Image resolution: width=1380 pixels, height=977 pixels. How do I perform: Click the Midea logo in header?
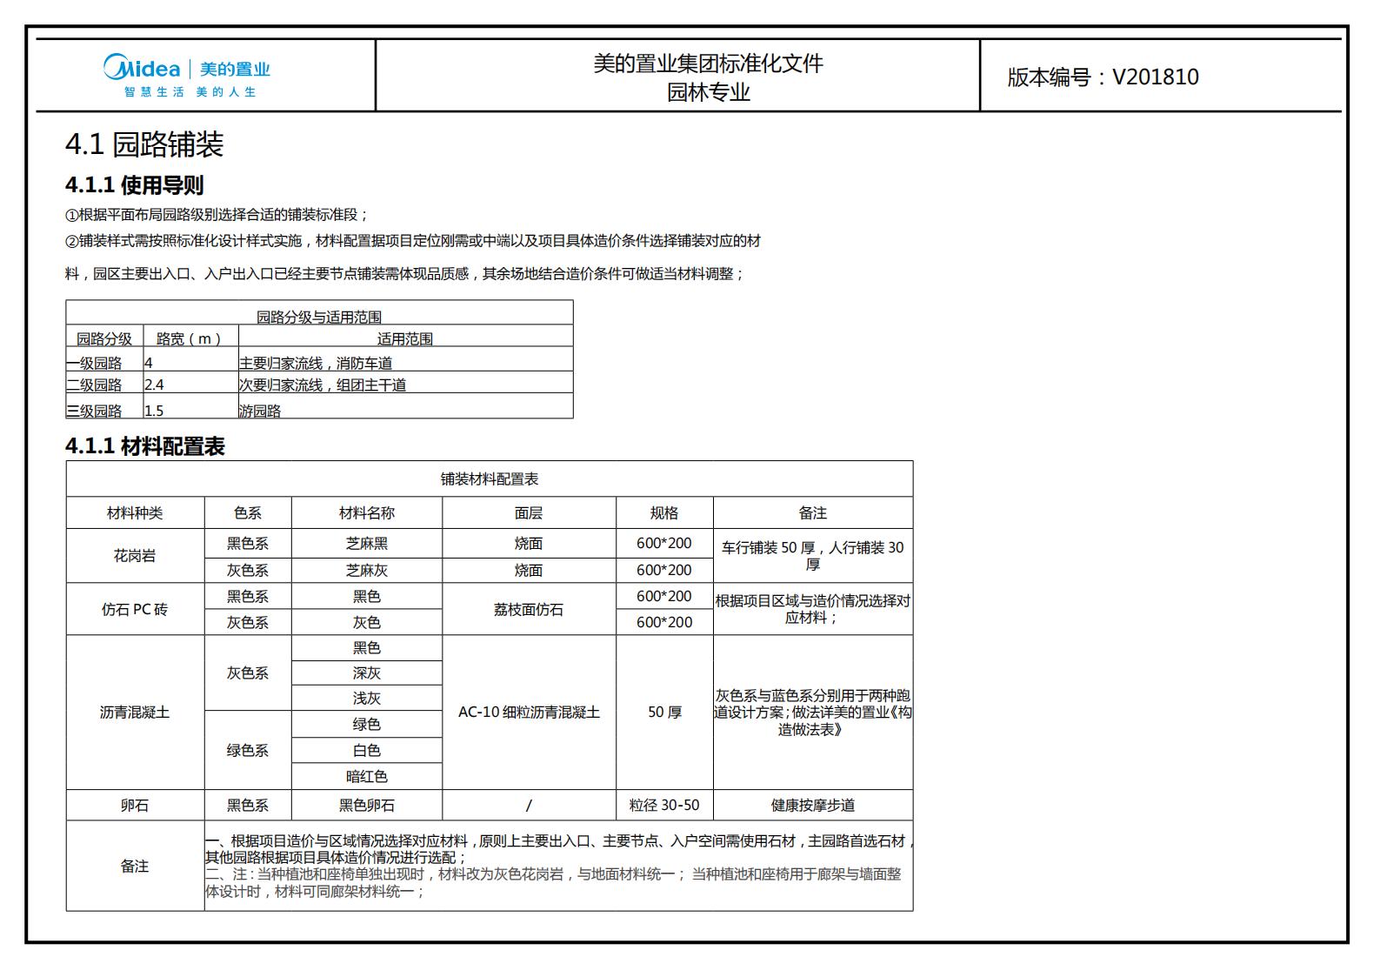[x=187, y=76]
